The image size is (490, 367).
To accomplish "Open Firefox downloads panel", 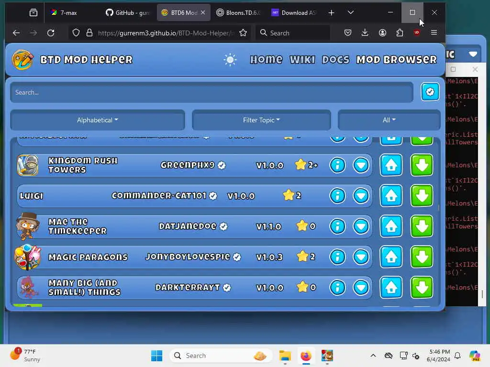I will [x=365, y=33].
